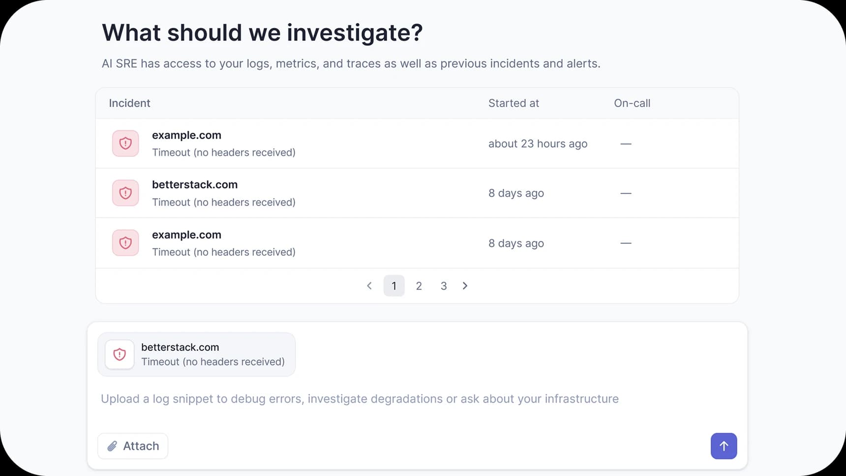The width and height of the screenshot is (846, 476).
Task: Go to the next page of incidents
Action: (x=465, y=286)
